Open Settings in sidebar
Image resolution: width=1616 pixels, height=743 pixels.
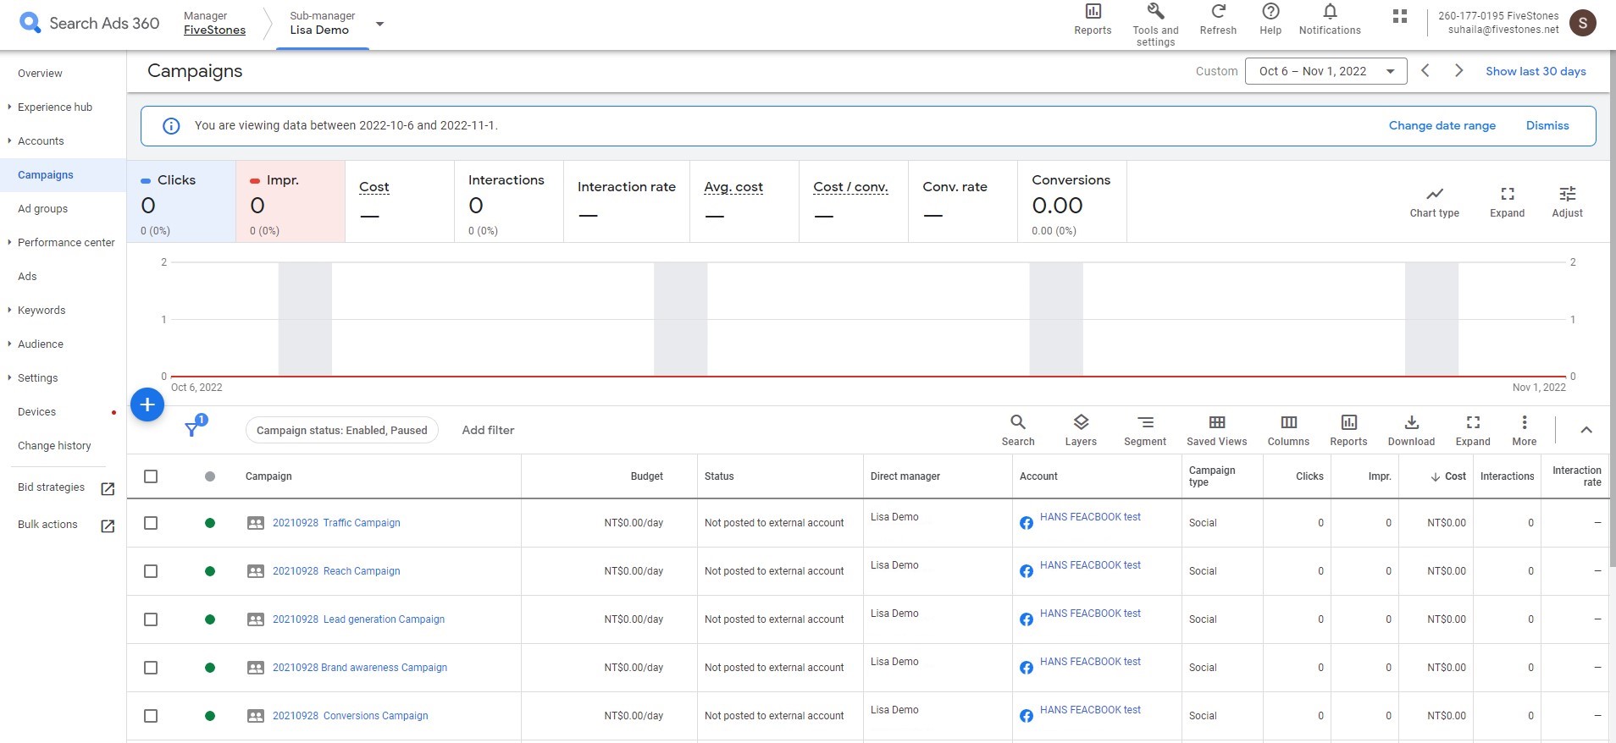coord(38,378)
